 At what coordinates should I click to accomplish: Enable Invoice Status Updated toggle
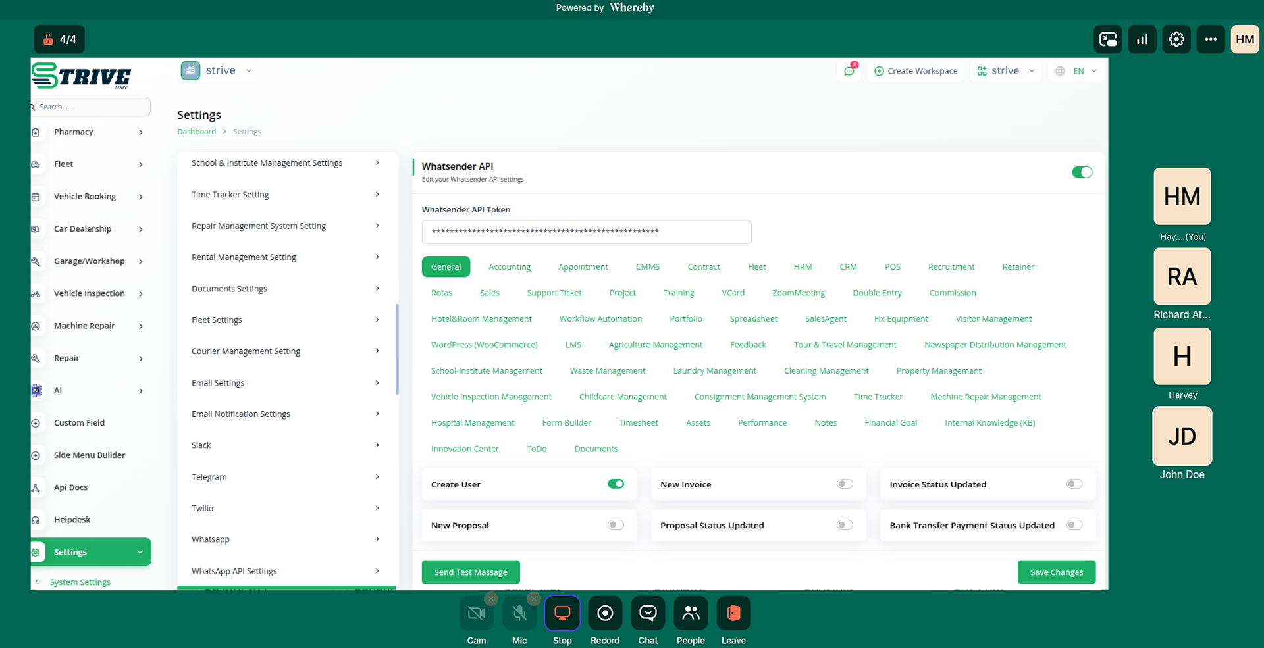coord(1074,484)
